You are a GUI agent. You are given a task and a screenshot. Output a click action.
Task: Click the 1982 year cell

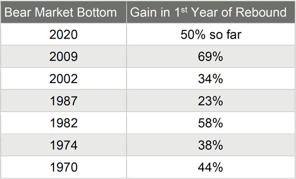click(x=63, y=123)
